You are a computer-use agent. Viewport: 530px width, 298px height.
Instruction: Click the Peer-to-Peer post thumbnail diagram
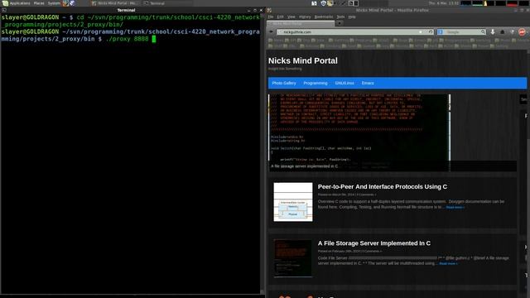[293, 202]
